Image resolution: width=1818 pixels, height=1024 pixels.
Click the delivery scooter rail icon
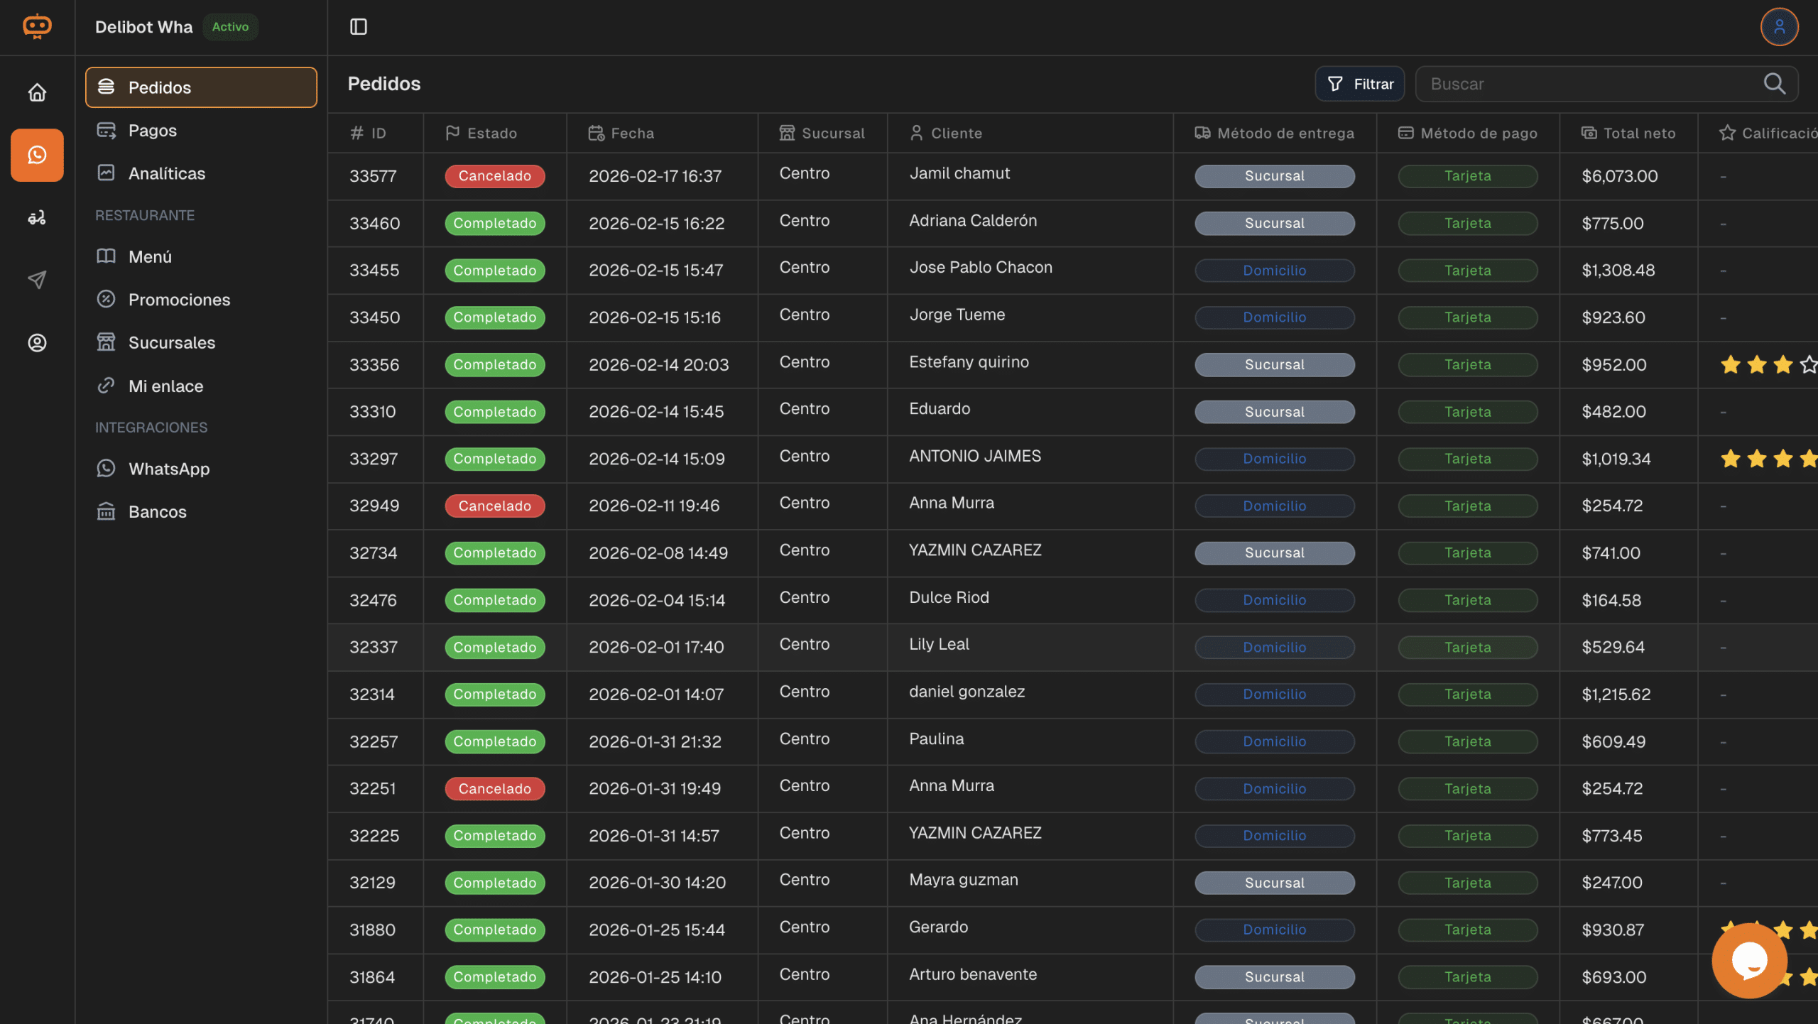[37, 217]
